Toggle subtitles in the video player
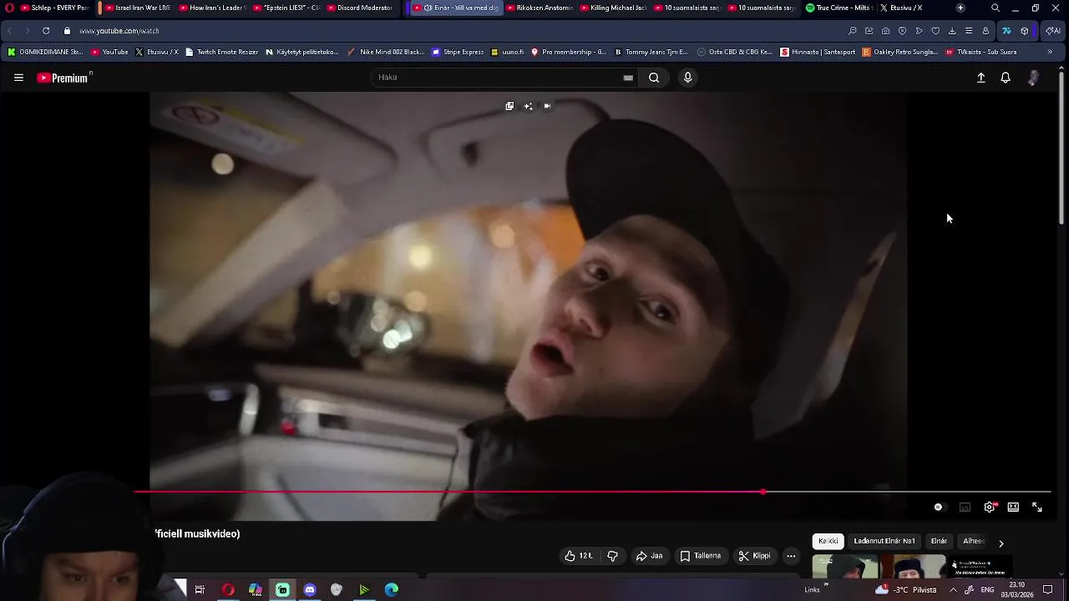The height and width of the screenshot is (601, 1069). coord(965,507)
